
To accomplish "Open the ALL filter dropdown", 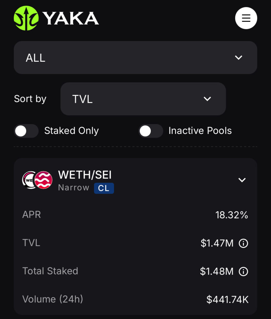I will pyautogui.click(x=135, y=58).
